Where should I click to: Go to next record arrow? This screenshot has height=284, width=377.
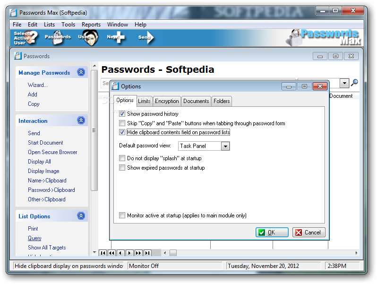(x=129, y=253)
